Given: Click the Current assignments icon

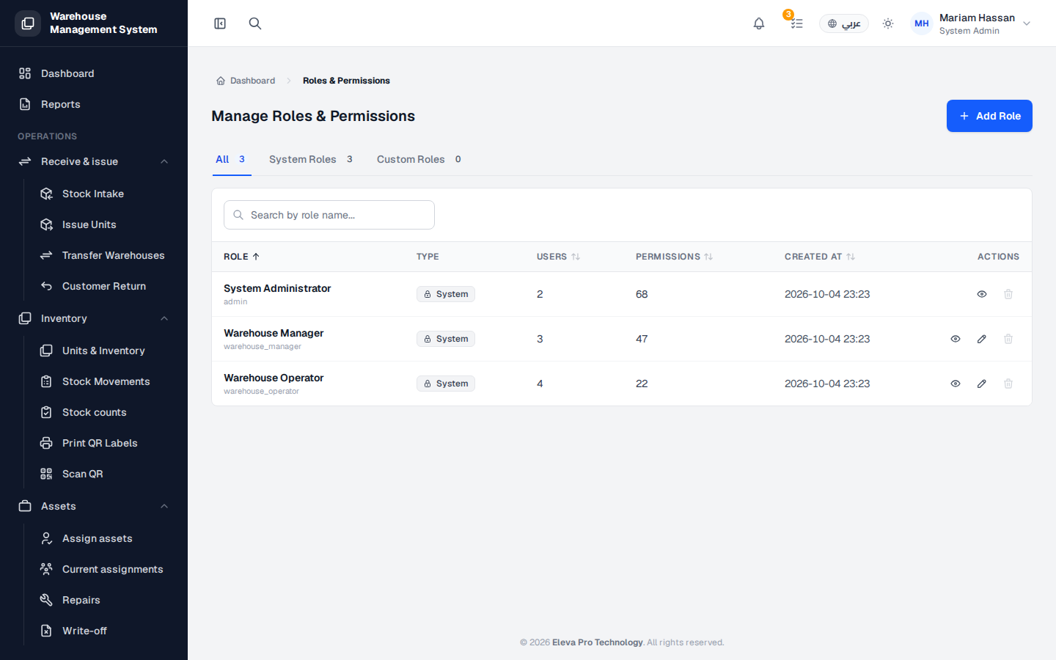Looking at the screenshot, I should click(x=46, y=569).
